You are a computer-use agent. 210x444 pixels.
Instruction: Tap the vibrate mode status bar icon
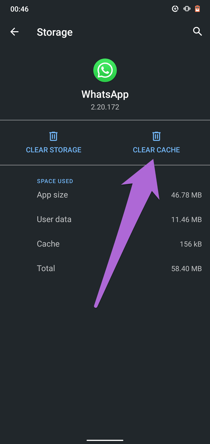(187, 9)
